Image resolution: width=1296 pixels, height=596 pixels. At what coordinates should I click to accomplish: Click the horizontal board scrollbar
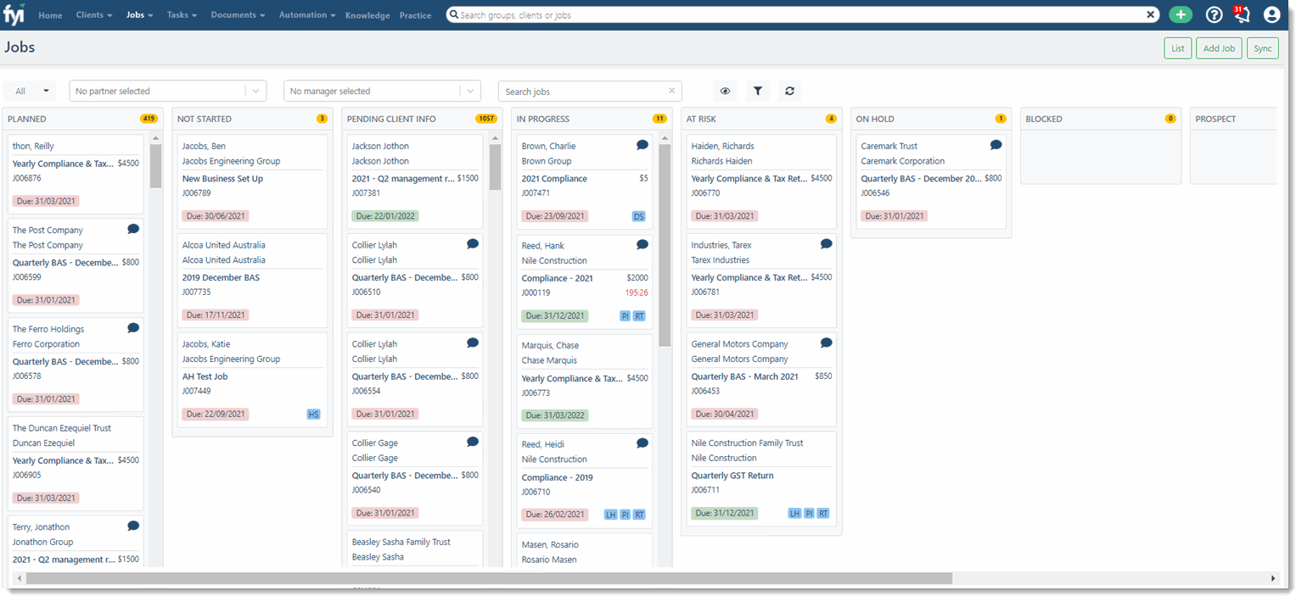point(489,578)
